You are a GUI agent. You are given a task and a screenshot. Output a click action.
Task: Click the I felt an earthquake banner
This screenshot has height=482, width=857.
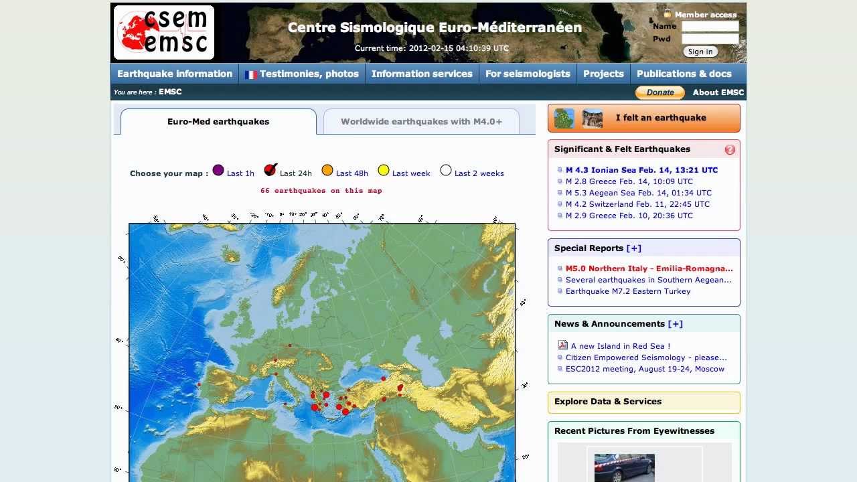pyautogui.click(x=644, y=118)
